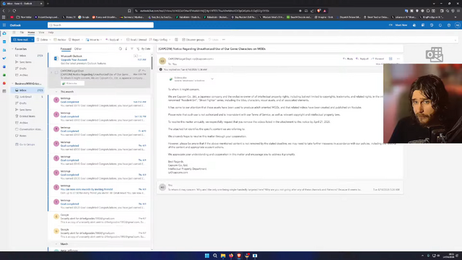The height and width of the screenshot is (260, 462).
Task: Tick the checkbox on the CAPCOM Legal Dept email
Action: pos(56,72)
